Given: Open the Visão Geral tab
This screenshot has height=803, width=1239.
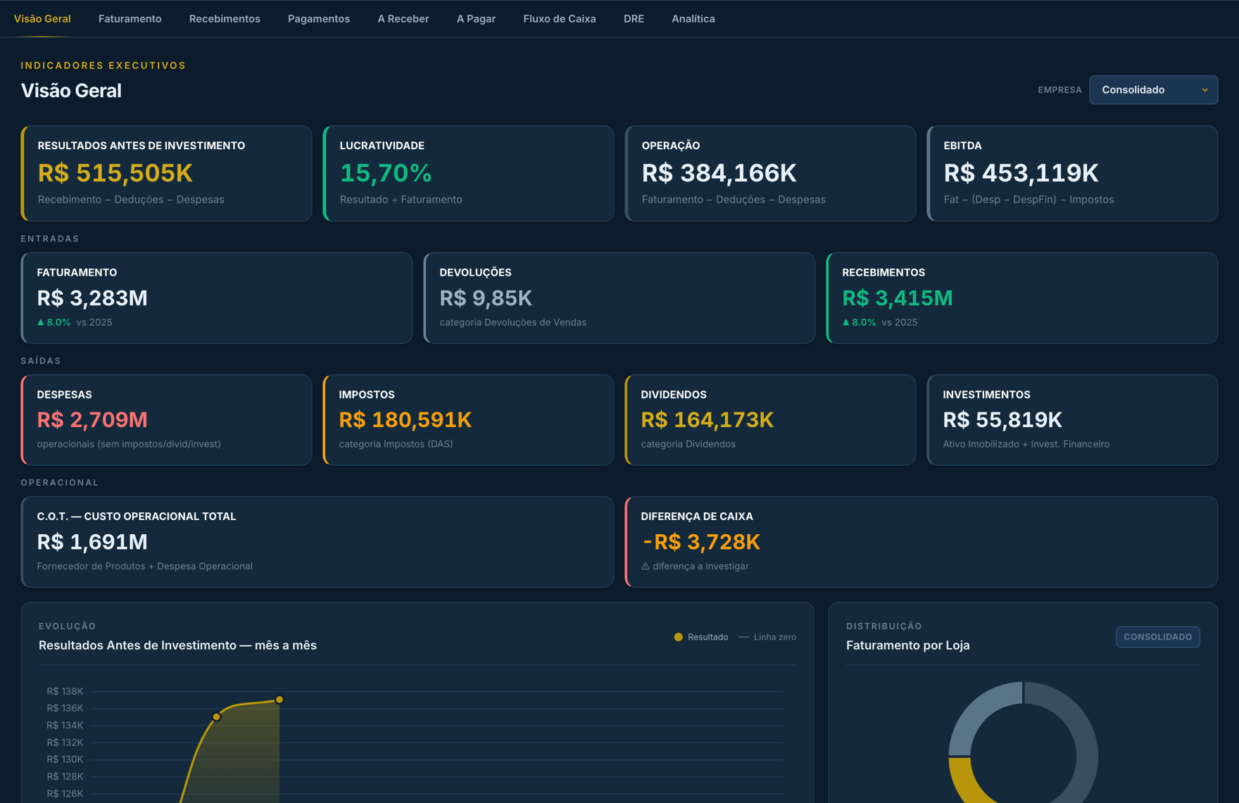Looking at the screenshot, I should click(42, 19).
